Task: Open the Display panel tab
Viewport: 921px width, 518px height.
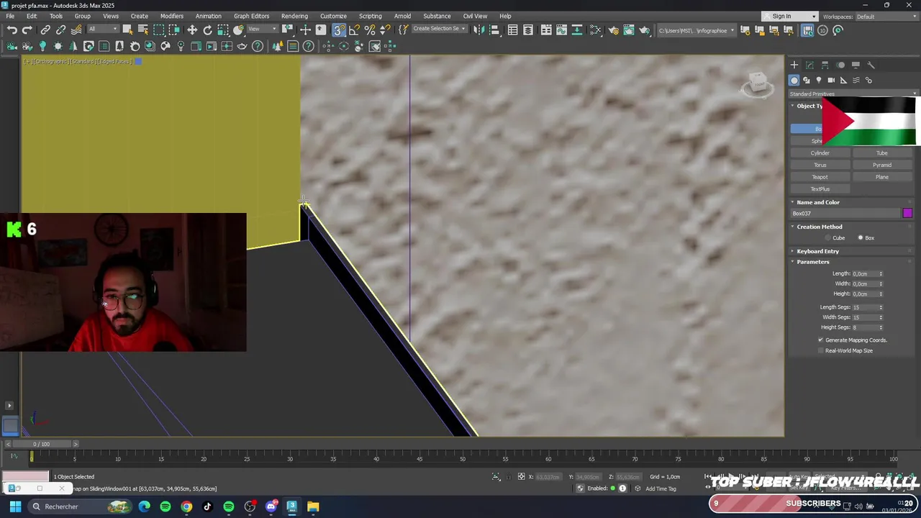Action: coord(856,65)
